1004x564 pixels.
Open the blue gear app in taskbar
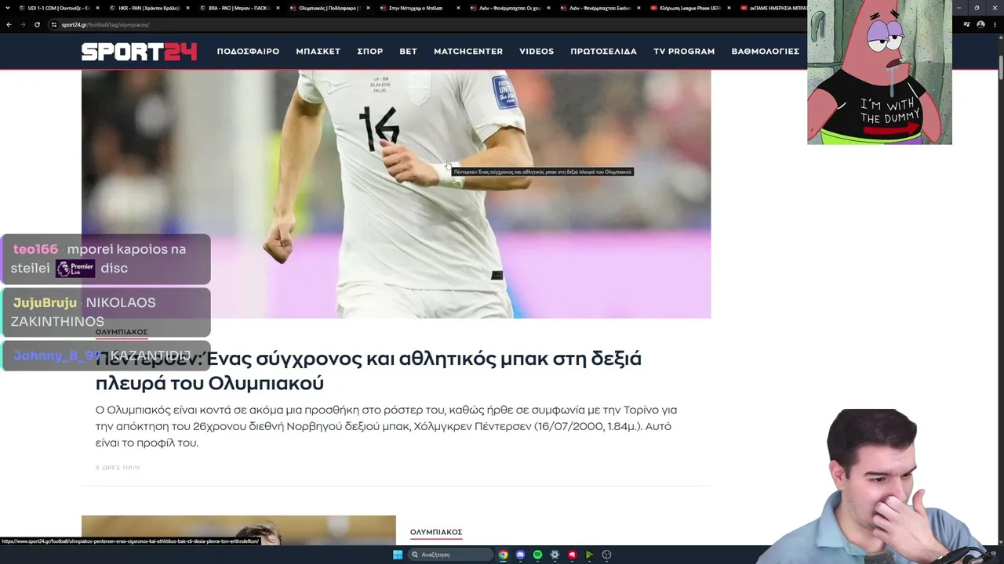point(555,555)
